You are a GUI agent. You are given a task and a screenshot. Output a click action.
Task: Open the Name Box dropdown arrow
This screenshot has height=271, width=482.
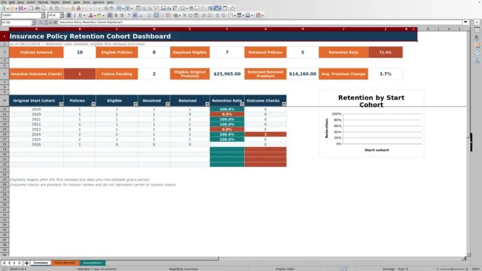coord(33,22)
